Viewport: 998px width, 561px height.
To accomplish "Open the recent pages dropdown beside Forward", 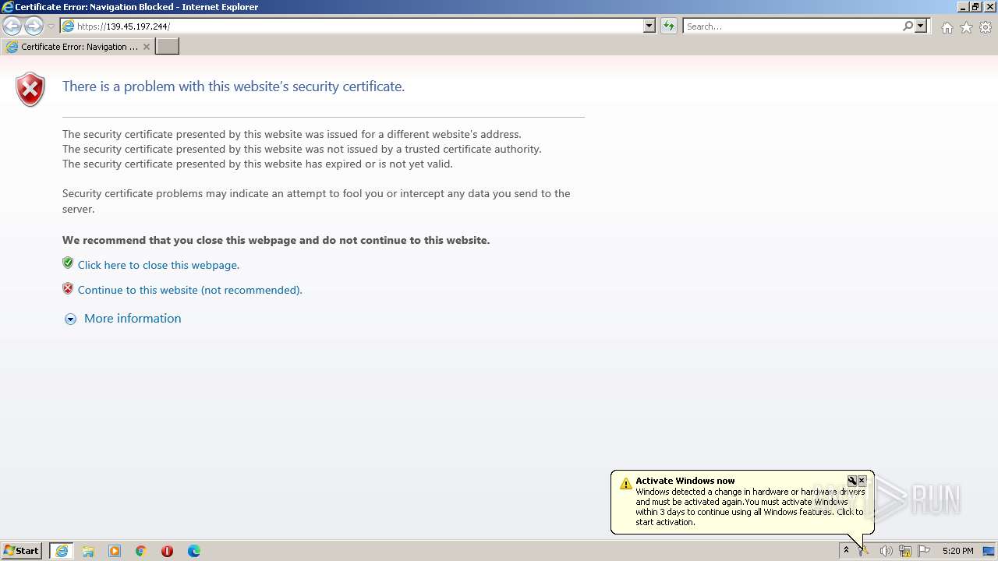I will pos(51,26).
